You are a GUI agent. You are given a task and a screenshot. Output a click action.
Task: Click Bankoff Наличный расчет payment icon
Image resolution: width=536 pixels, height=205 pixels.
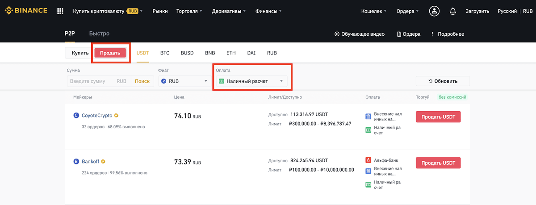click(x=368, y=184)
